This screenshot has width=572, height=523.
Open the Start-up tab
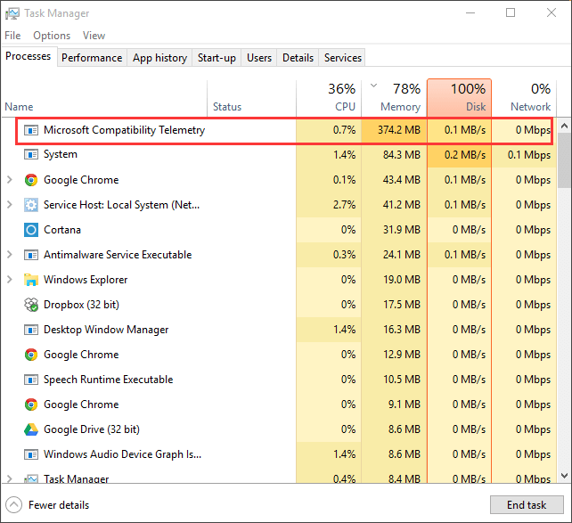[217, 58]
